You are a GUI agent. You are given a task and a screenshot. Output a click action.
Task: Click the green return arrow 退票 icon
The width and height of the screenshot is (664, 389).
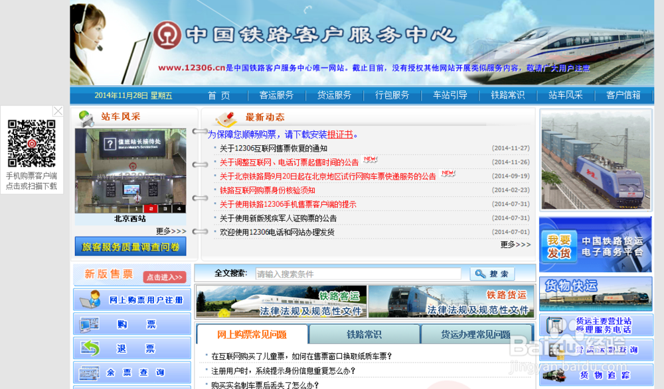(90, 349)
